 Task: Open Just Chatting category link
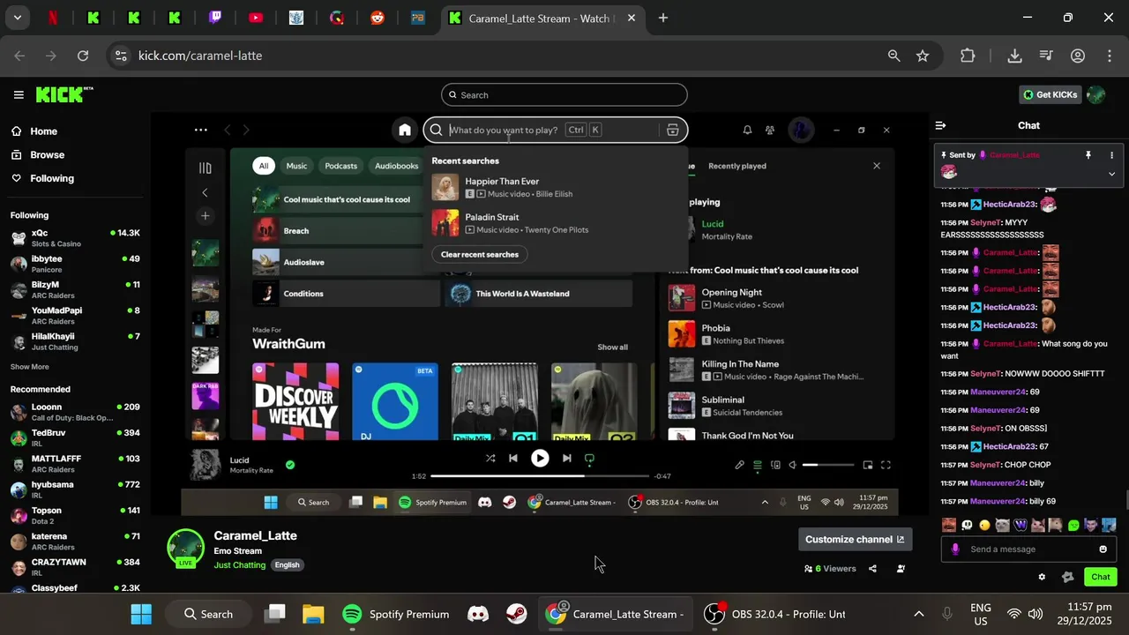pos(239,564)
